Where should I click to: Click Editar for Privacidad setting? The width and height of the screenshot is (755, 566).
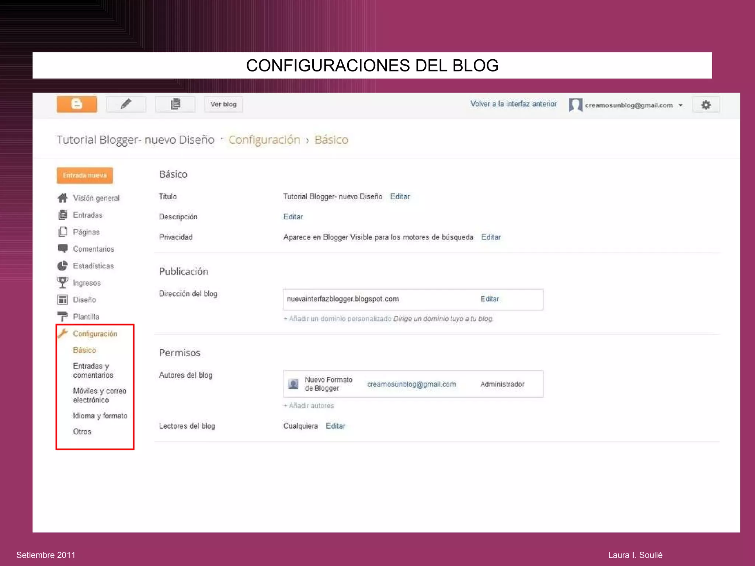(491, 237)
